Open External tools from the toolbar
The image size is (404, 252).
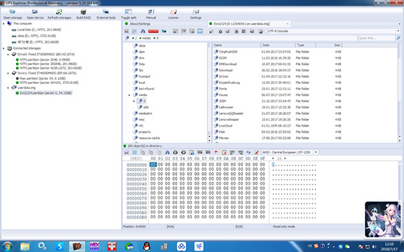pyautogui.click(x=106, y=12)
